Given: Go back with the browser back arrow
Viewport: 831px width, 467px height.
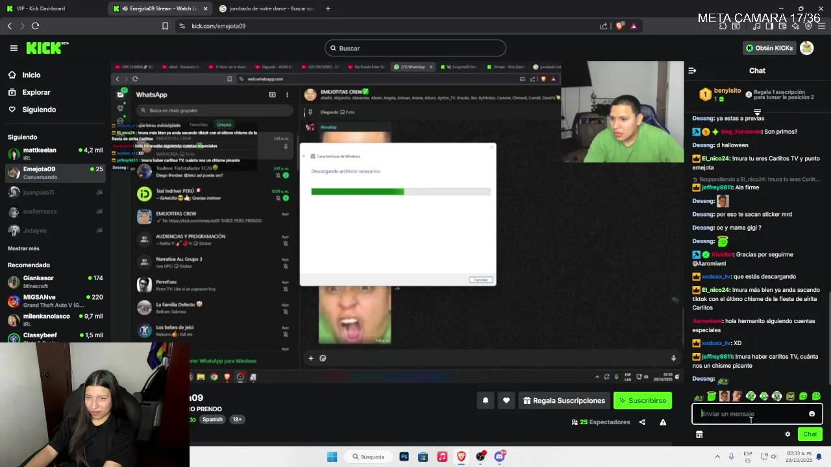Looking at the screenshot, I should click(10, 26).
